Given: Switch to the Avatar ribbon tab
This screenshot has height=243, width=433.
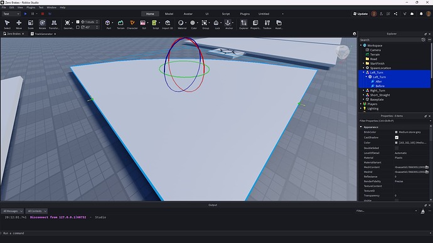Looking at the screenshot, I should point(188,14).
